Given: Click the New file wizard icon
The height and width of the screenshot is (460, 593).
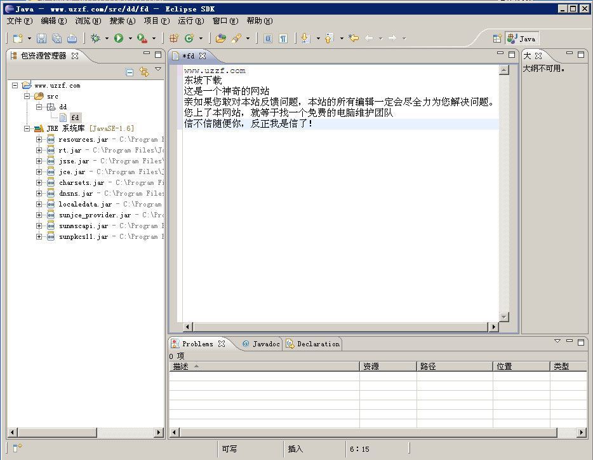Looking at the screenshot, I should (x=18, y=38).
